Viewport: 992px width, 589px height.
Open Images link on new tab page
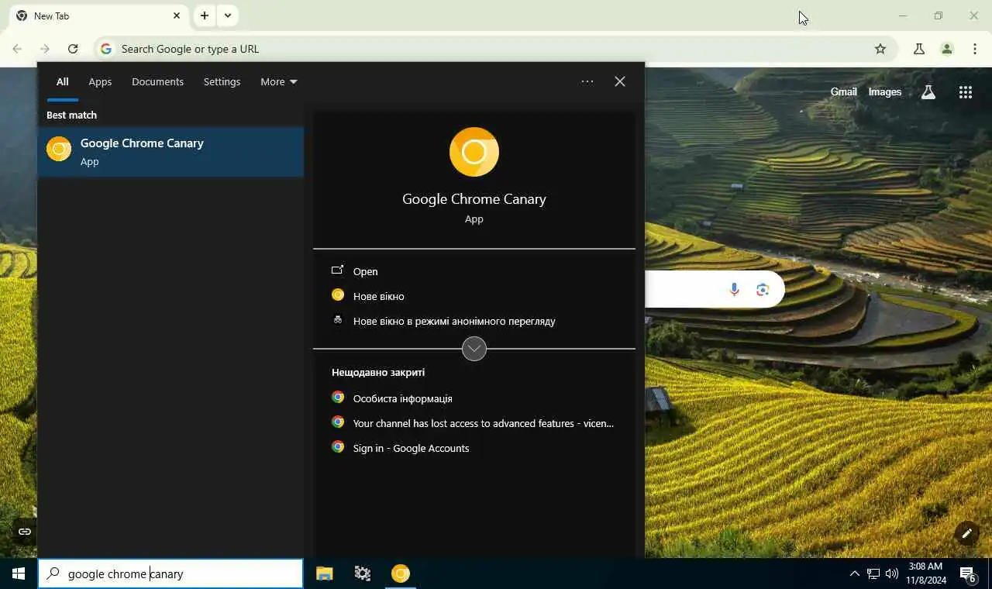884,91
